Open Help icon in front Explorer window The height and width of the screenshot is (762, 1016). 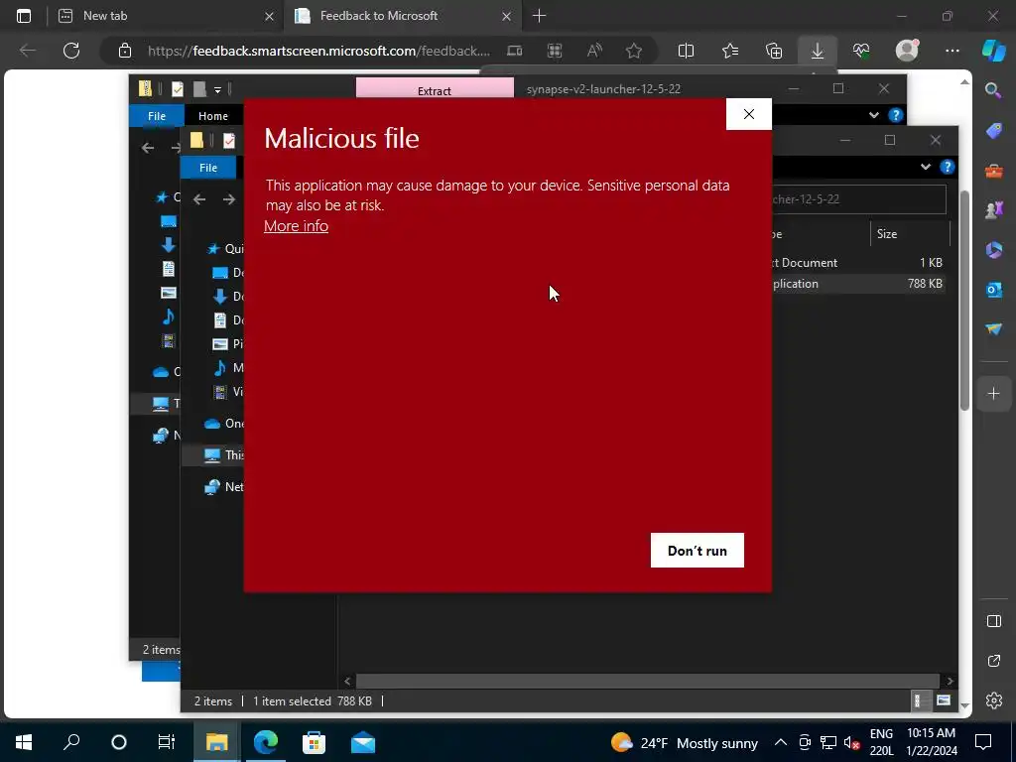[x=947, y=167]
